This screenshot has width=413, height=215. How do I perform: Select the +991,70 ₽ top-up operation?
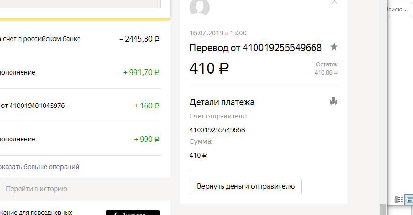click(x=80, y=72)
